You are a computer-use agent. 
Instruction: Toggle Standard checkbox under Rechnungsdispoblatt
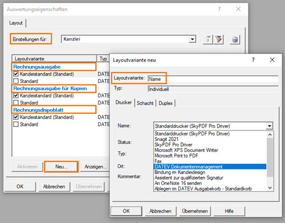[16, 124]
